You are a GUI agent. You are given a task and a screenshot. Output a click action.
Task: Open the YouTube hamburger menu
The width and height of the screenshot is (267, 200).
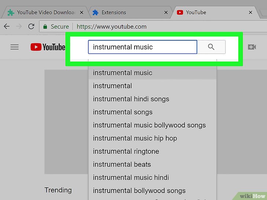coord(14,47)
